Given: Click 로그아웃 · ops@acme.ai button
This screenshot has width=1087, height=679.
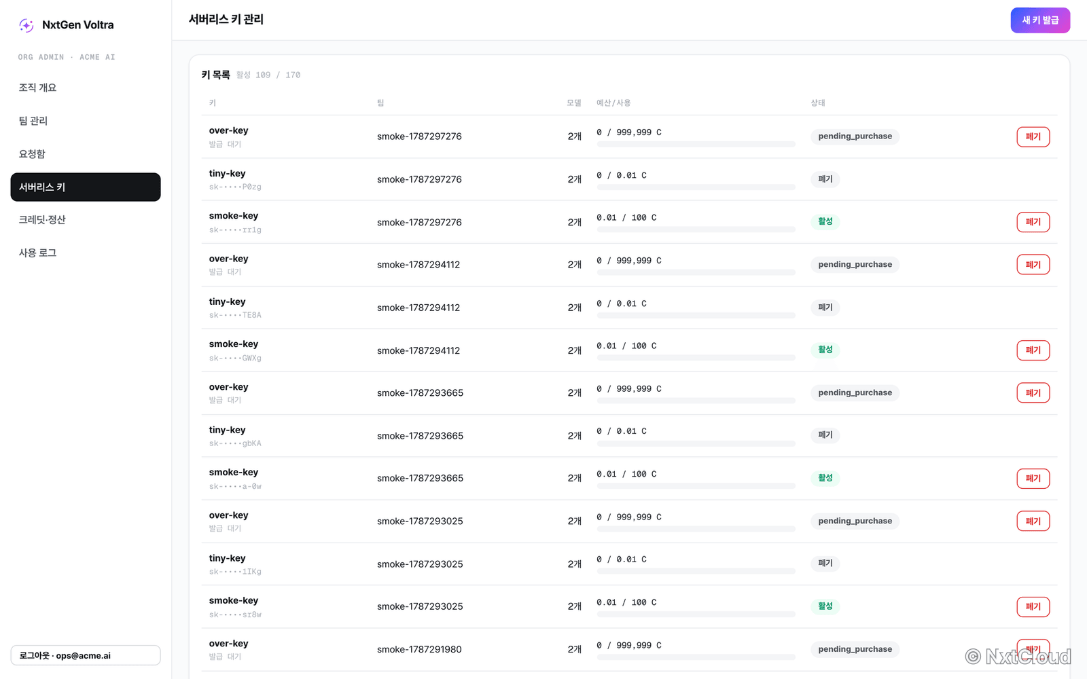Looking at the screenshot, I should [x=86, y=655].
